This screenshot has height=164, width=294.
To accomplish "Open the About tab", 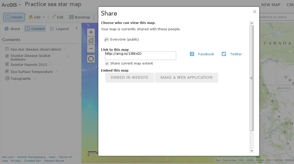I will [12, 28].
